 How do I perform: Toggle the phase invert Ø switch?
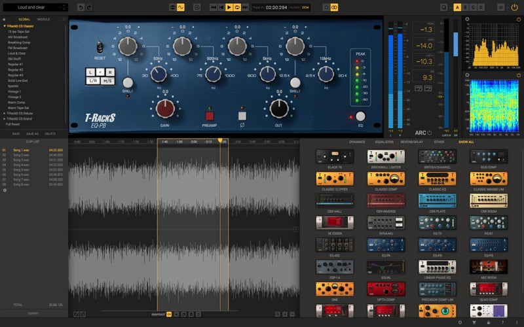coord(242,116)
